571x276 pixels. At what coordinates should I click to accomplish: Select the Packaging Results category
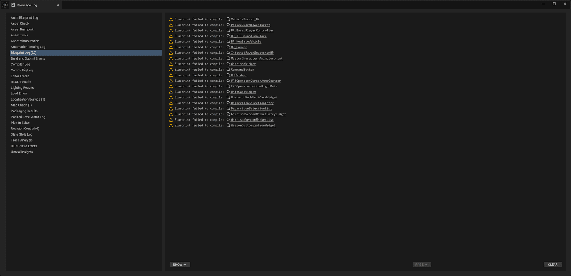[86, 111]
